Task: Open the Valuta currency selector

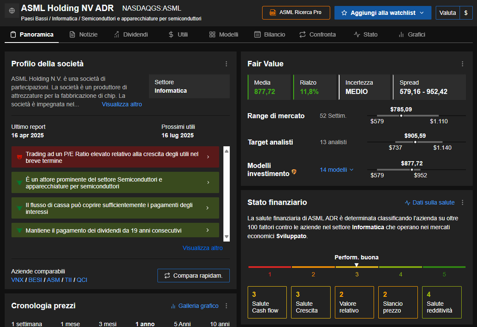Action: point(454,13)
